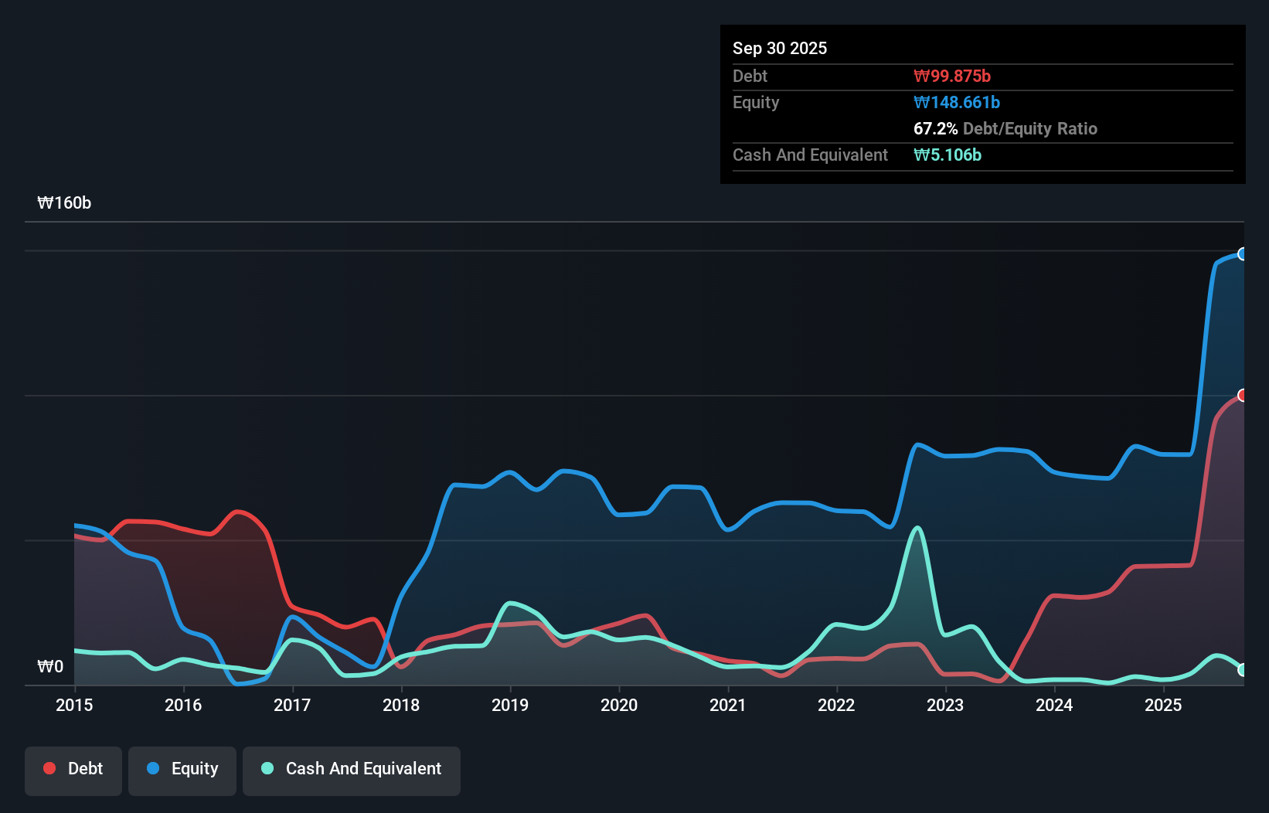This screenshot has width=1269, height=813.
Task: Toggle visibility of the Debt series
Action: click(73, 769)
